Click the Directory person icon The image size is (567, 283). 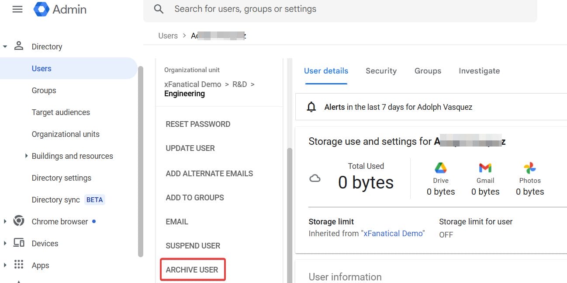click(19, 46)
